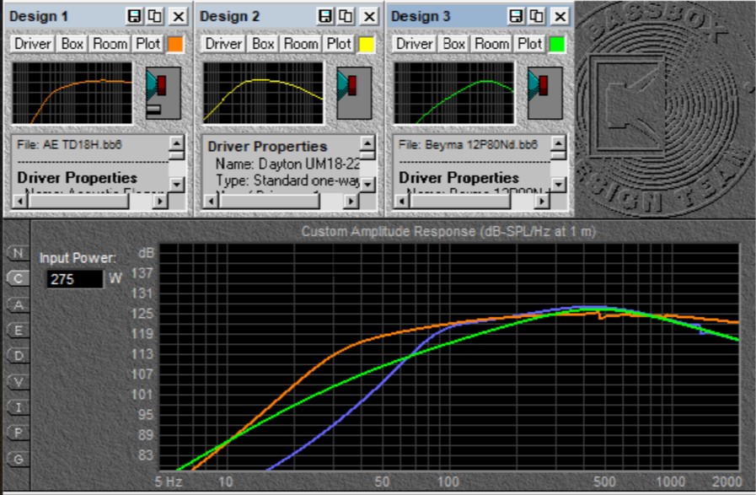Close the Design 3 panel

[x=560, y=16]
